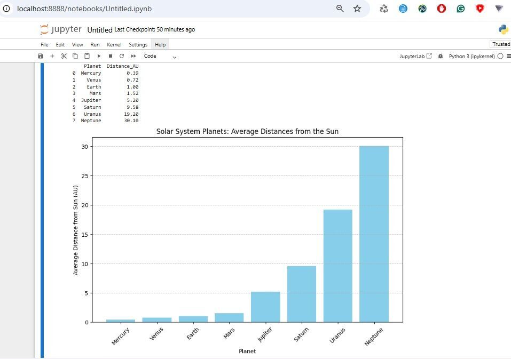
Task: Save the notebook with the floppy disk icon
Action: click(41, 56)
